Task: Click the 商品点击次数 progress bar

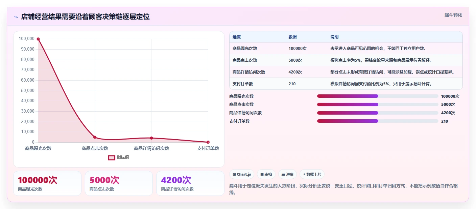Action: 378,104
